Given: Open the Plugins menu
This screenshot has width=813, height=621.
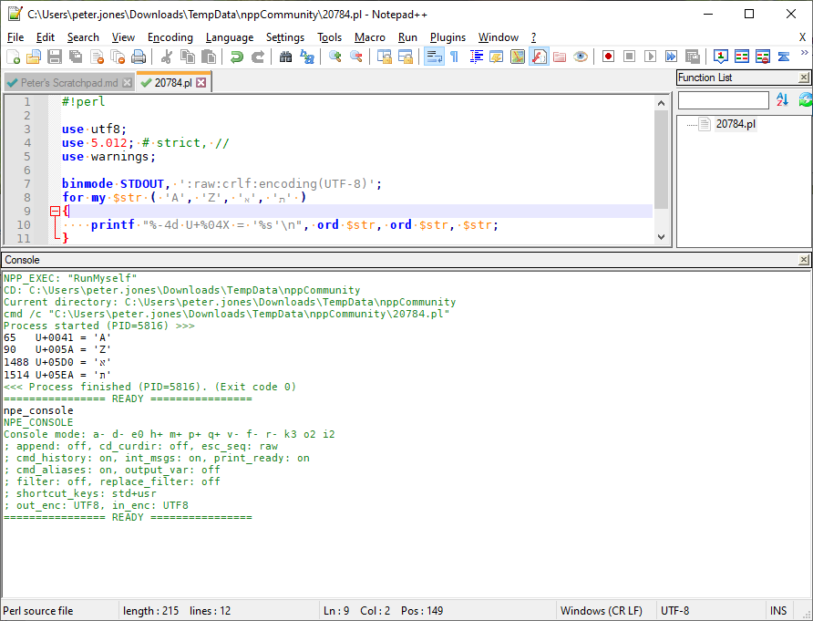Looking at the screenshot, I should (448, 37).
